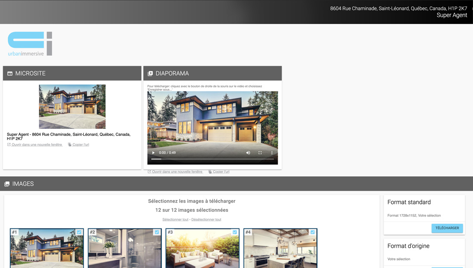Uncheck image #2 checkbox
This screenshot has width=473, height=268.
(x=157, y=232)
